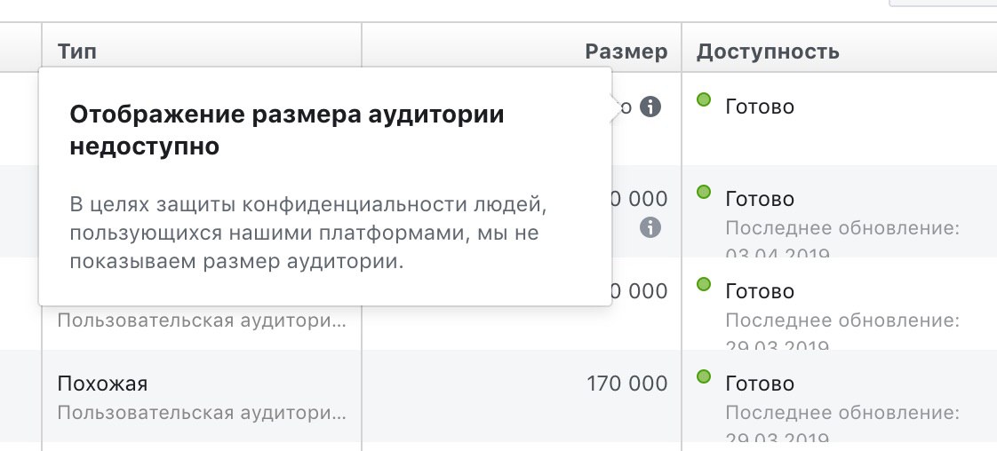997x451 pixels.
Task: Select the Похожая audience type cell
Action: tap(102, 384)
